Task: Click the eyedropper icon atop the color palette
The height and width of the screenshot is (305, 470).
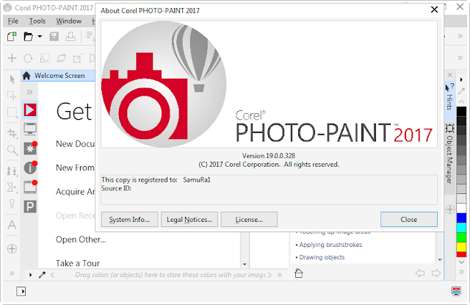Action: pos(462,90)
